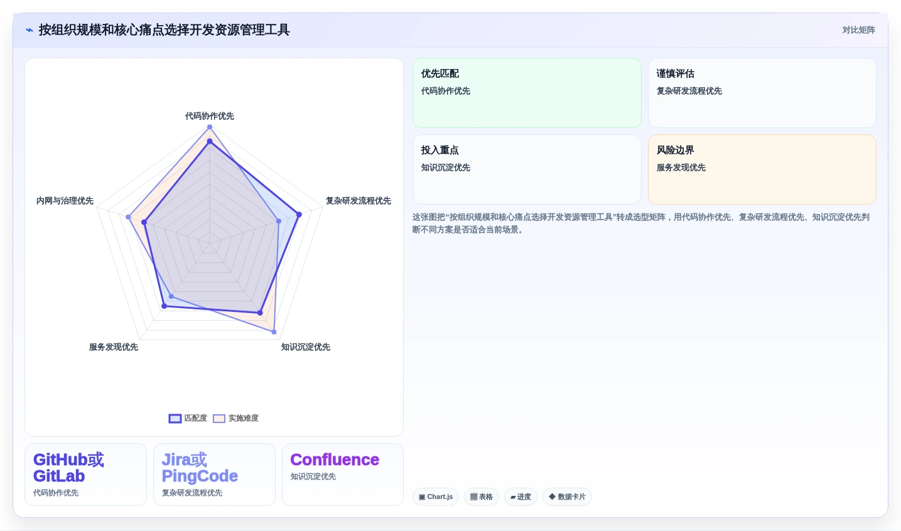901x531 pixels.
Task: Click the 服务发现优先 radar axis label
Action: pyautogui.click(x=114, y=347)
